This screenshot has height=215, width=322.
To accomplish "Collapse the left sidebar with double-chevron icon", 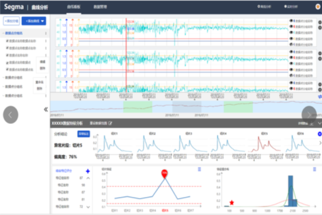I will tap(46, 109).
